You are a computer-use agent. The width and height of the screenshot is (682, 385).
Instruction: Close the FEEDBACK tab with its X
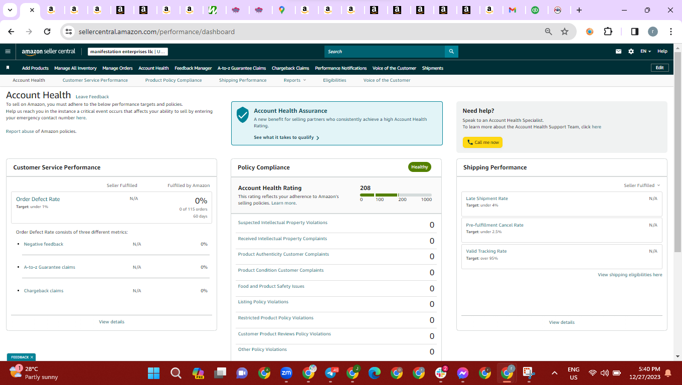tap(32, 357)
